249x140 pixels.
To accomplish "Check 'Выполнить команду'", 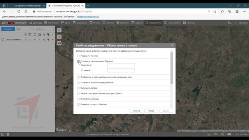I will coord(79,99).
